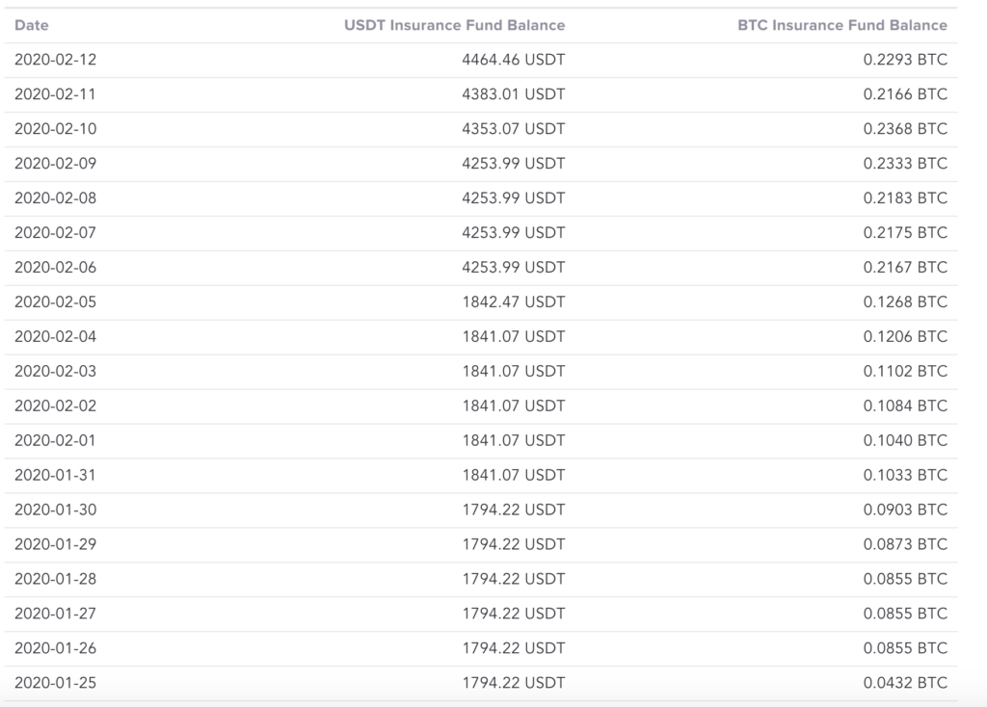Select the 0.2167 BTC value
The width and height of the screenshot is (987, 707).
905,268
